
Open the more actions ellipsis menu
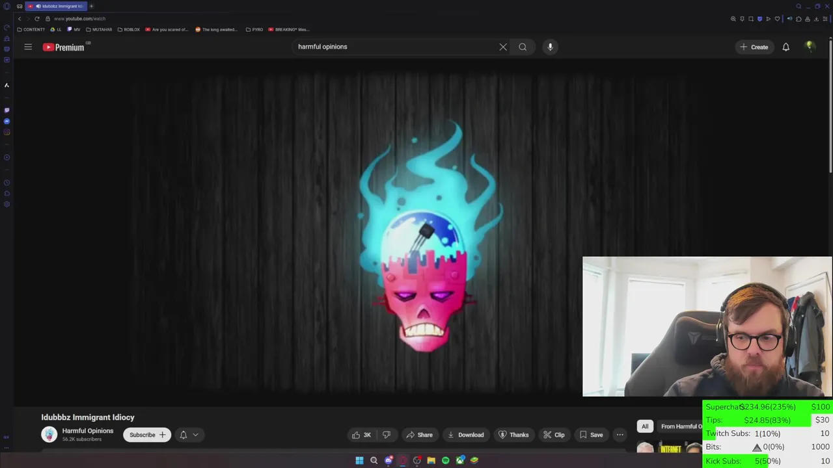pos(620,435)
